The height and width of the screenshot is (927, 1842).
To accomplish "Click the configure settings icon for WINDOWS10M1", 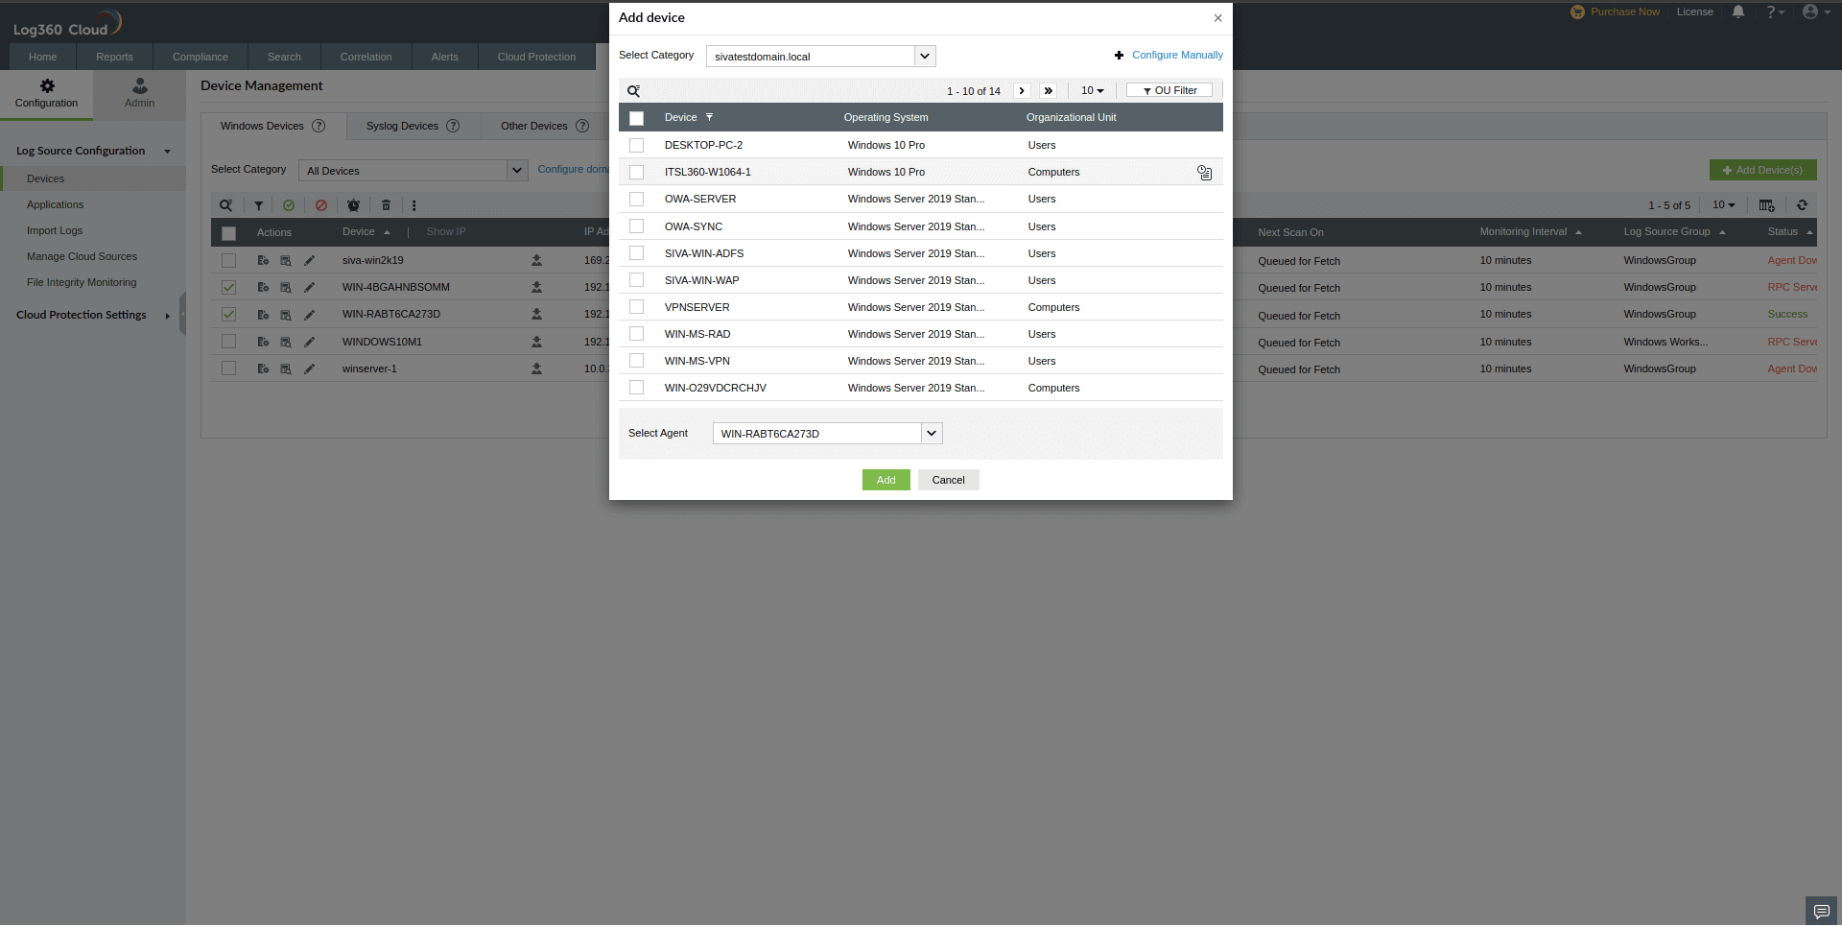I will coord(263,342).
